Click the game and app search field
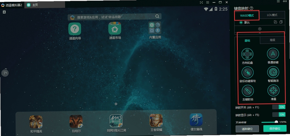 [115, 17]
